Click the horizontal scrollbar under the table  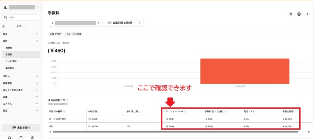coord(175,132)
